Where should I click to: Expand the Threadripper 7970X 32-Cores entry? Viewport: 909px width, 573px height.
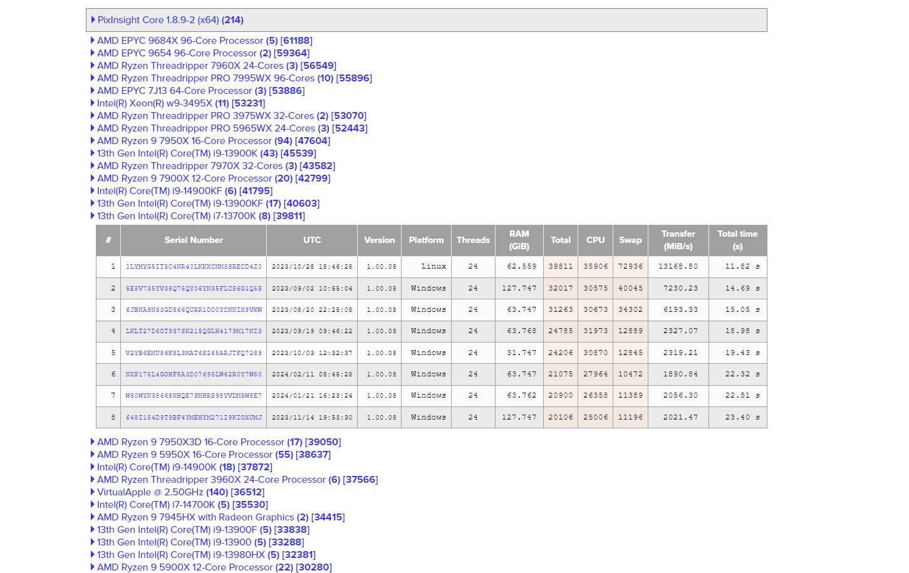212,166
